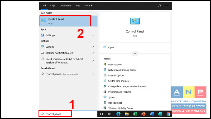The width and height of the screenshot is (211, 119).
Task: Open the Network and Sharing Center recent item
Action: point(122,70)
